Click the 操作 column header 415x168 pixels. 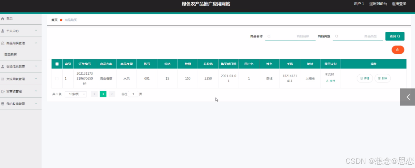[374, 64]
